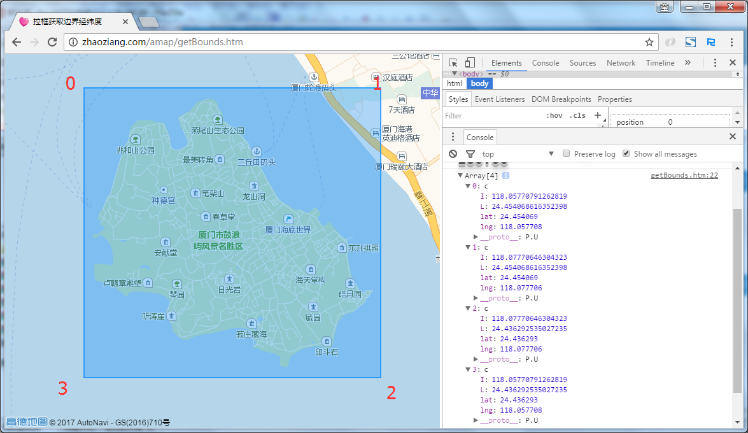
Task: Collapse the Array[4] console entry
Action: click(x=460, y=176)
